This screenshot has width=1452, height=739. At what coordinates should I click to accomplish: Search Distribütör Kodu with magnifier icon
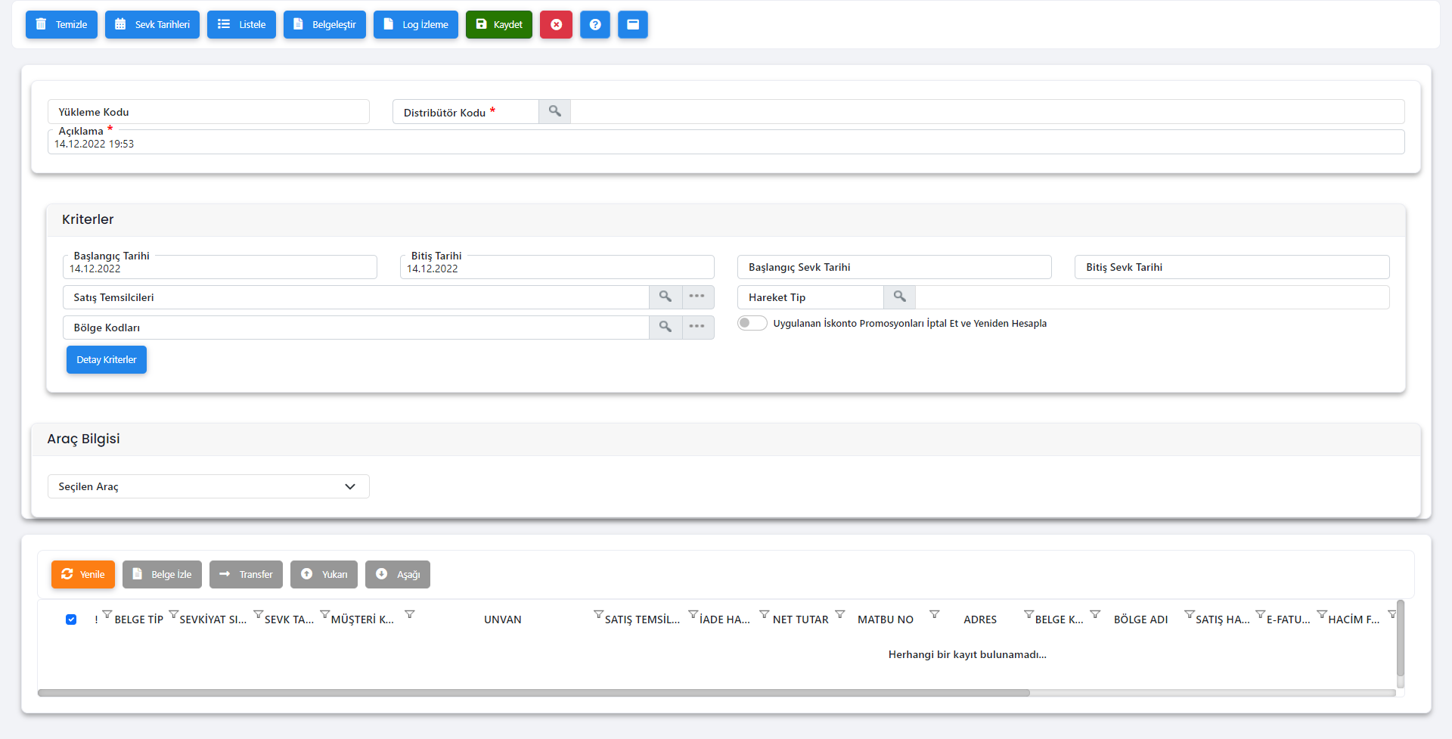pyautogui.click(x=554, y=112)
